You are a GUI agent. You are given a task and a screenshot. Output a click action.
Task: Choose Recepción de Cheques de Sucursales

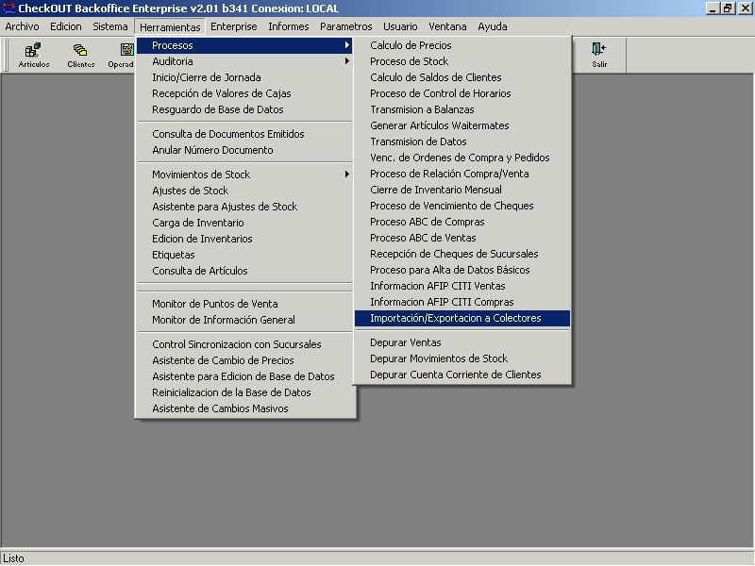click(462, 254)
